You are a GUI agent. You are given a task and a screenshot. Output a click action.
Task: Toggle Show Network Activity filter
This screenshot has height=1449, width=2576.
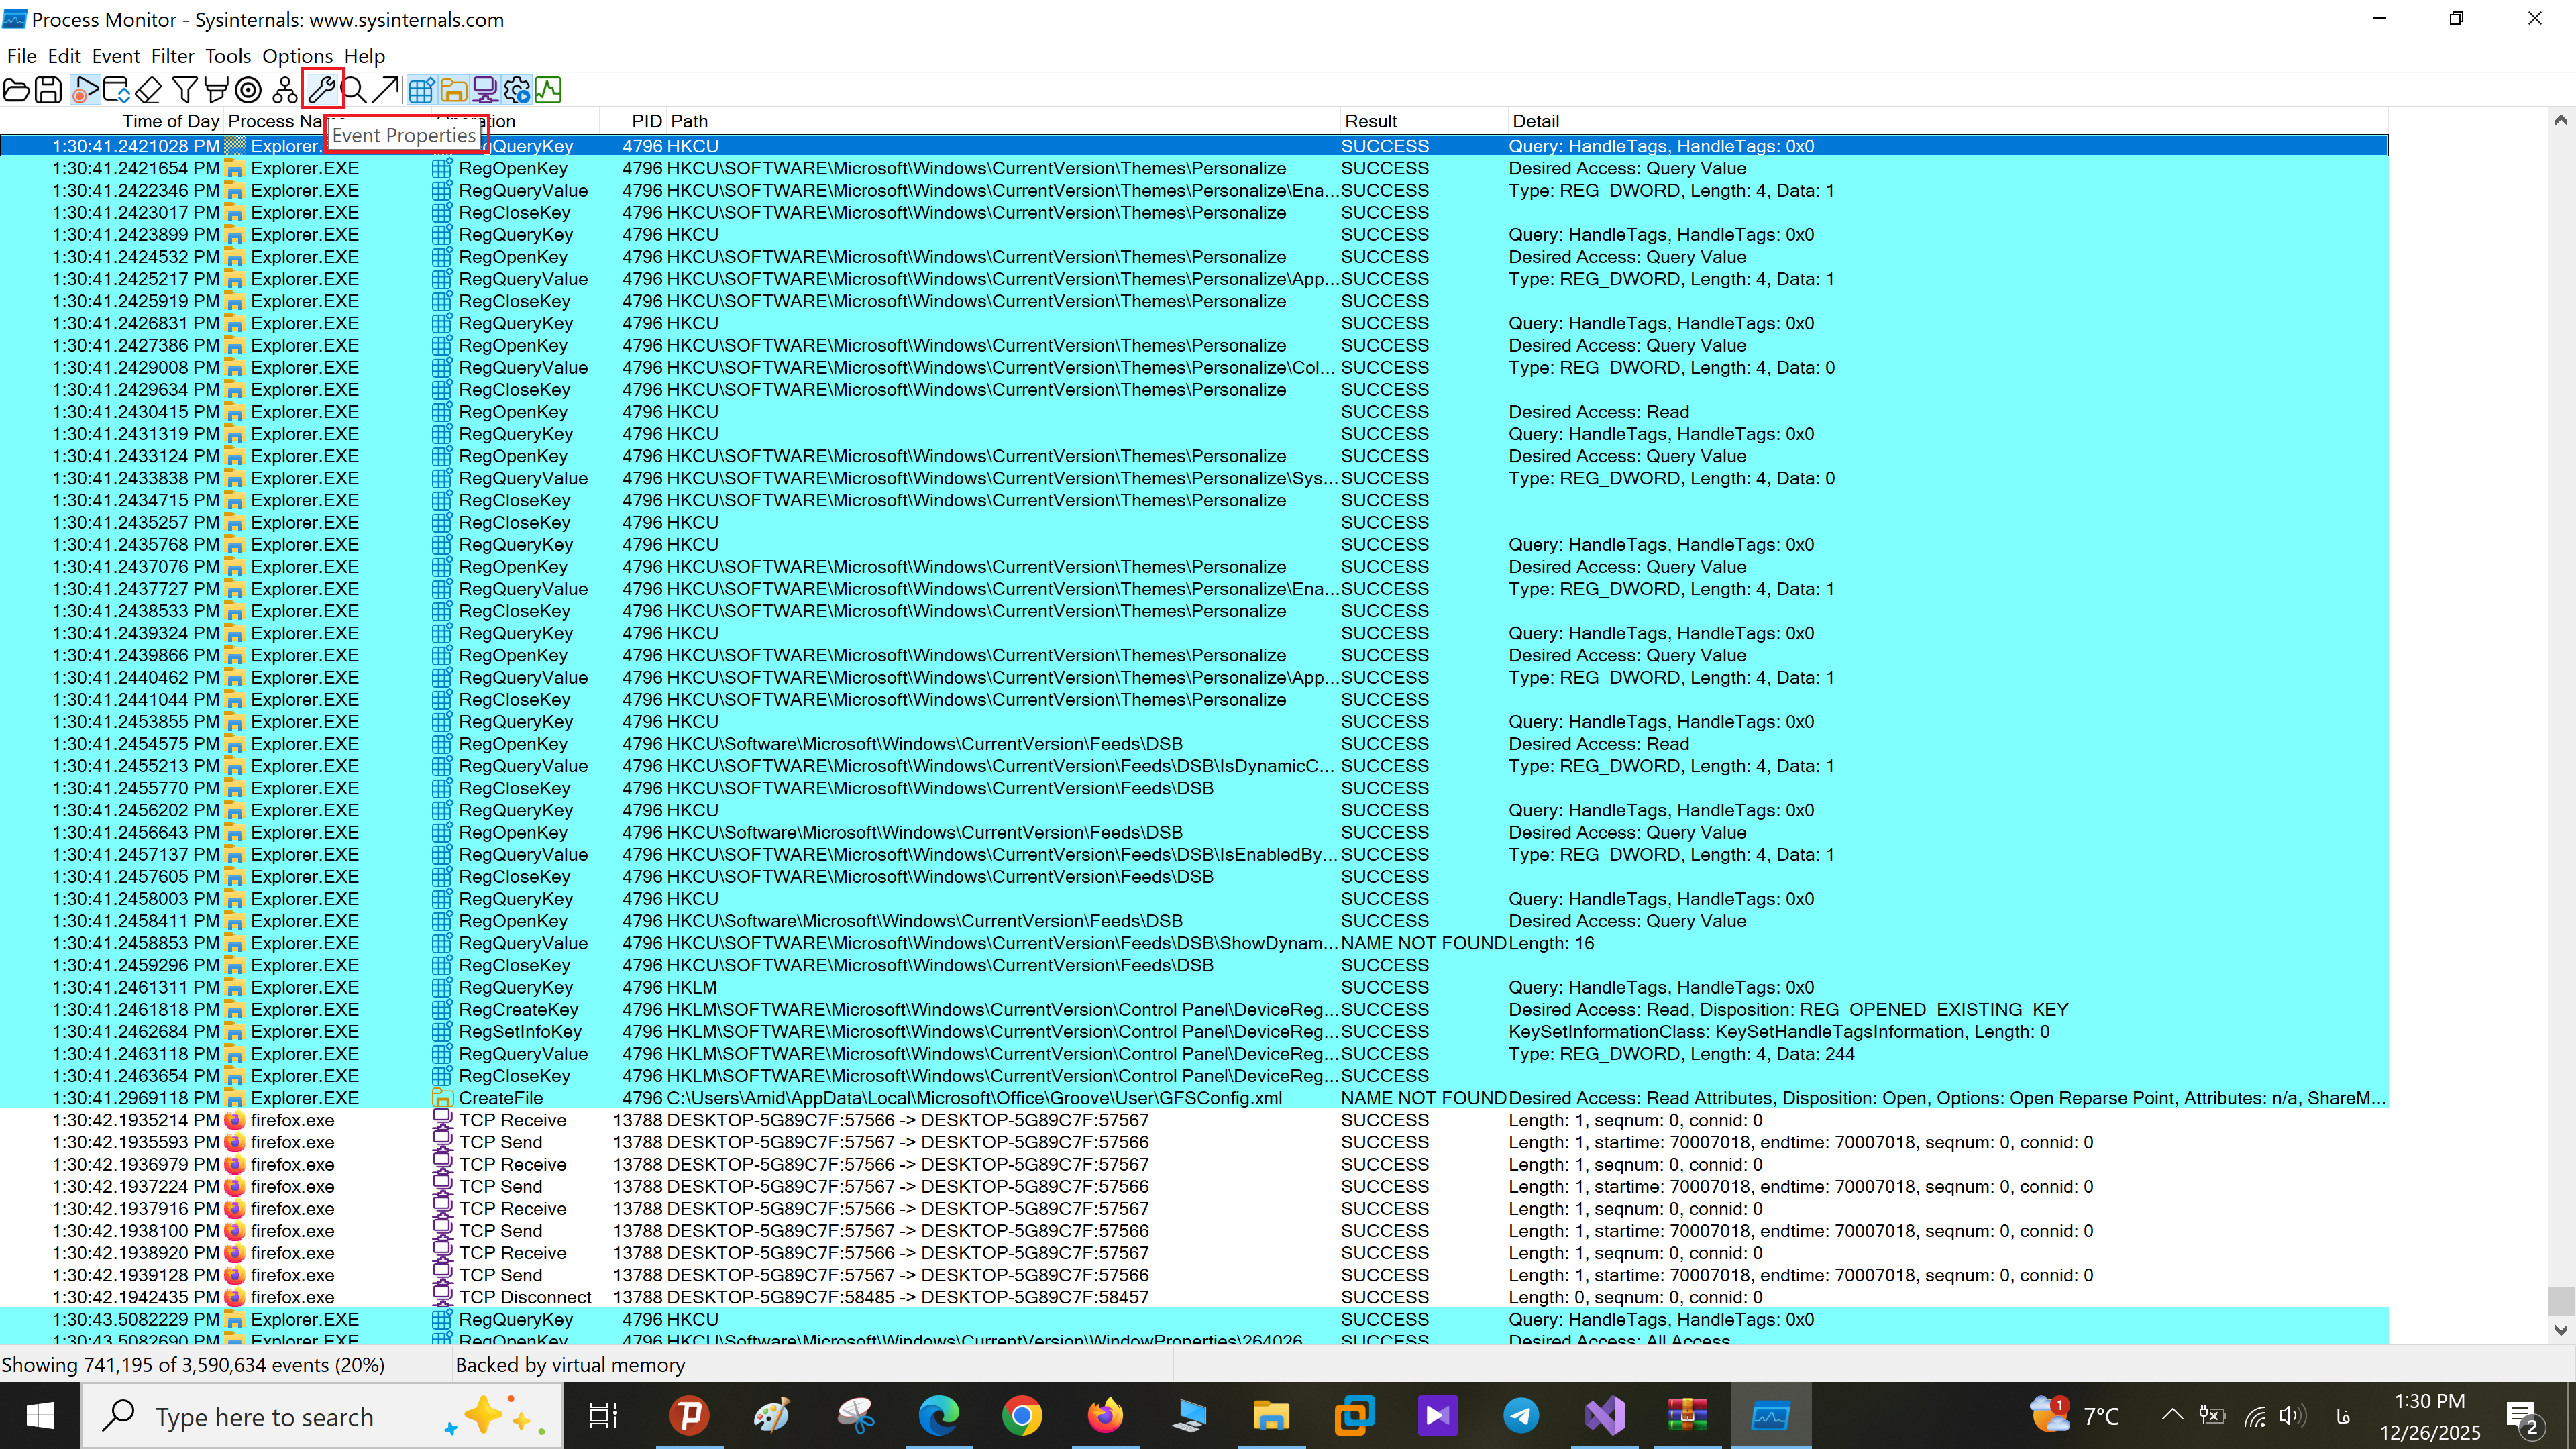(485, 90)
